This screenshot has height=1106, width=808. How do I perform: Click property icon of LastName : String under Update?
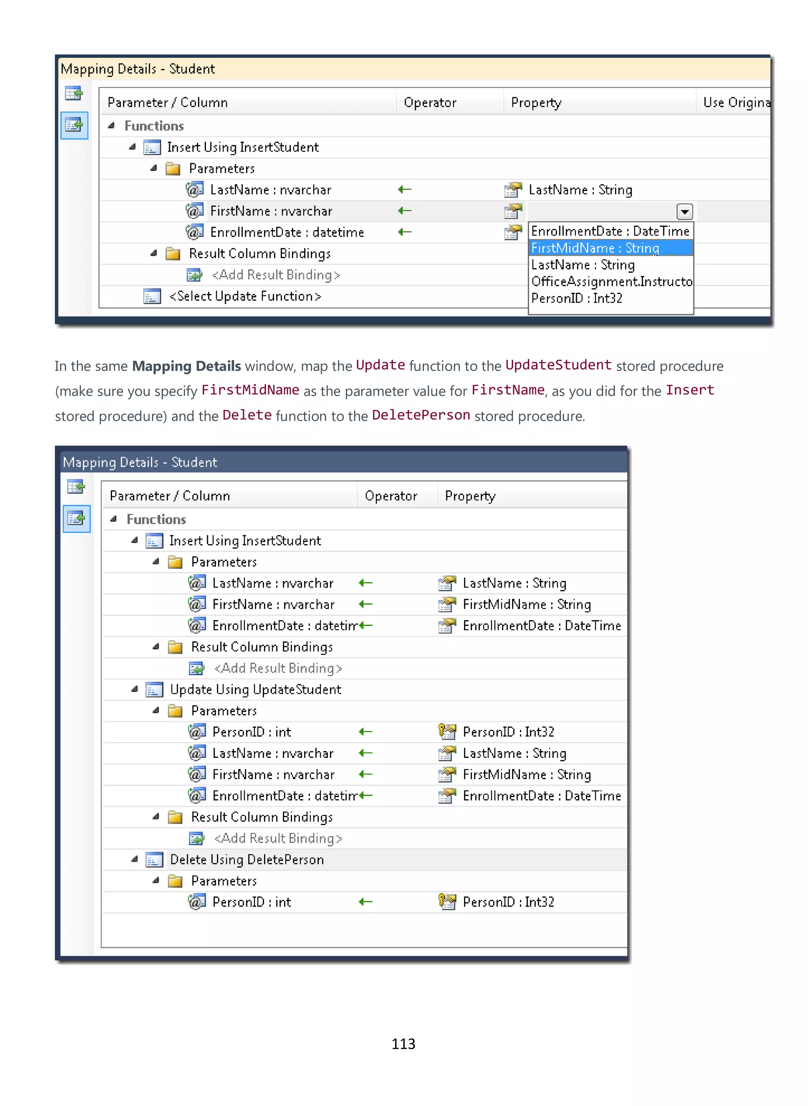click(447, 753)
